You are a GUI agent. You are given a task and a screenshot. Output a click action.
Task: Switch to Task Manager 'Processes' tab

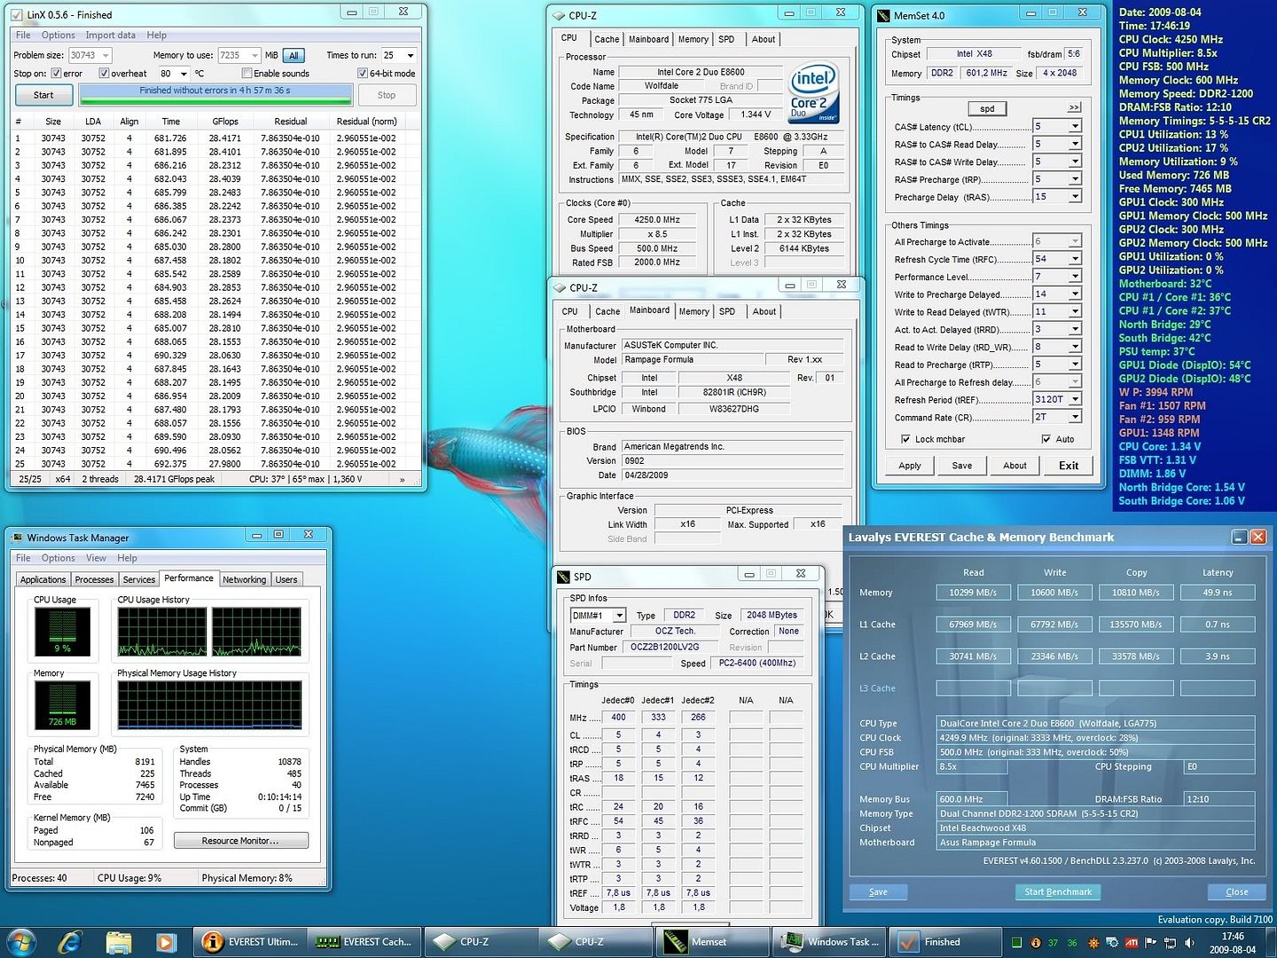(94, 579)
